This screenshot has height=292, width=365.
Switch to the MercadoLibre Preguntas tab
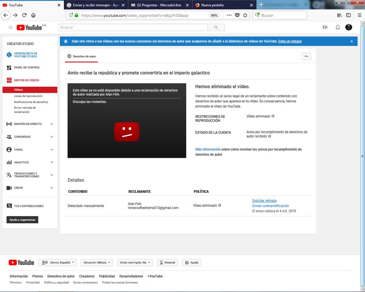click(x=160, y=5)
